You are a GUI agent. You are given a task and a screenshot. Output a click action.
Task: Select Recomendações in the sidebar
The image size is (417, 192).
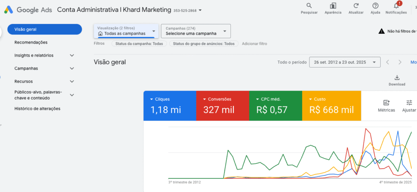pos(31,42)
